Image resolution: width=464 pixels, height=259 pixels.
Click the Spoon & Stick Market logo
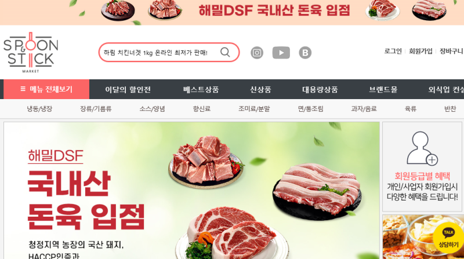(31, 52)
